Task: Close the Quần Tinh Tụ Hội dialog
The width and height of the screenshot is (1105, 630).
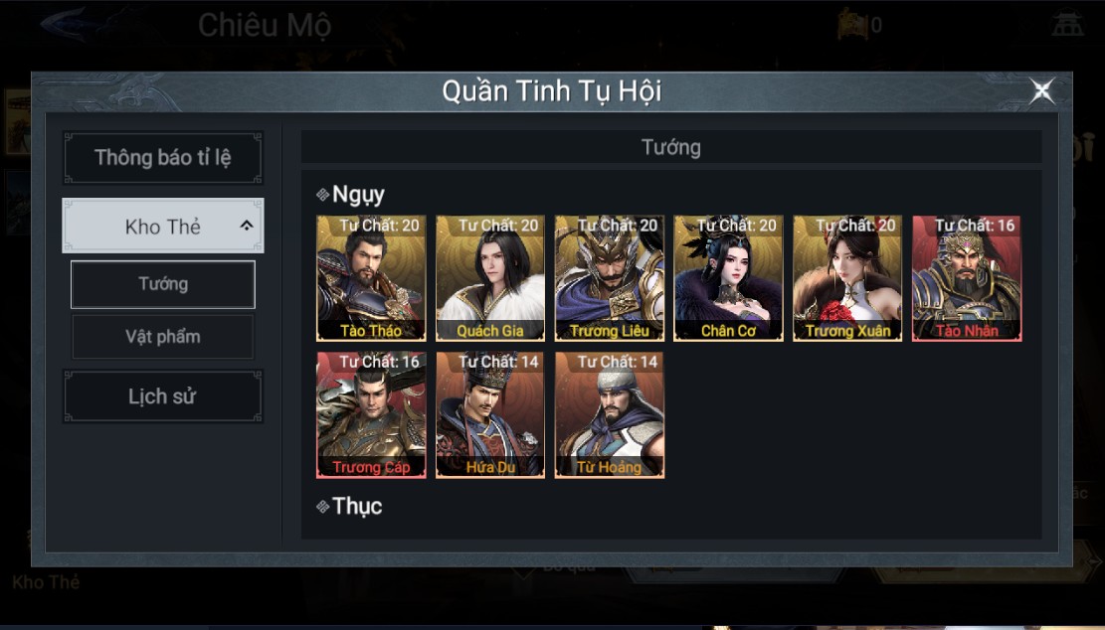Action: point(1041,90)
